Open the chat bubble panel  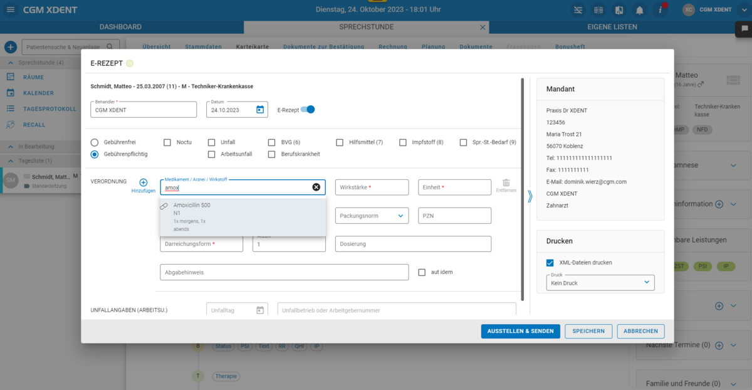[744, 28]
